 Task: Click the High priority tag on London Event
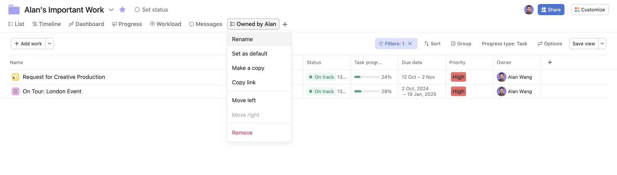tap(458, 91)
